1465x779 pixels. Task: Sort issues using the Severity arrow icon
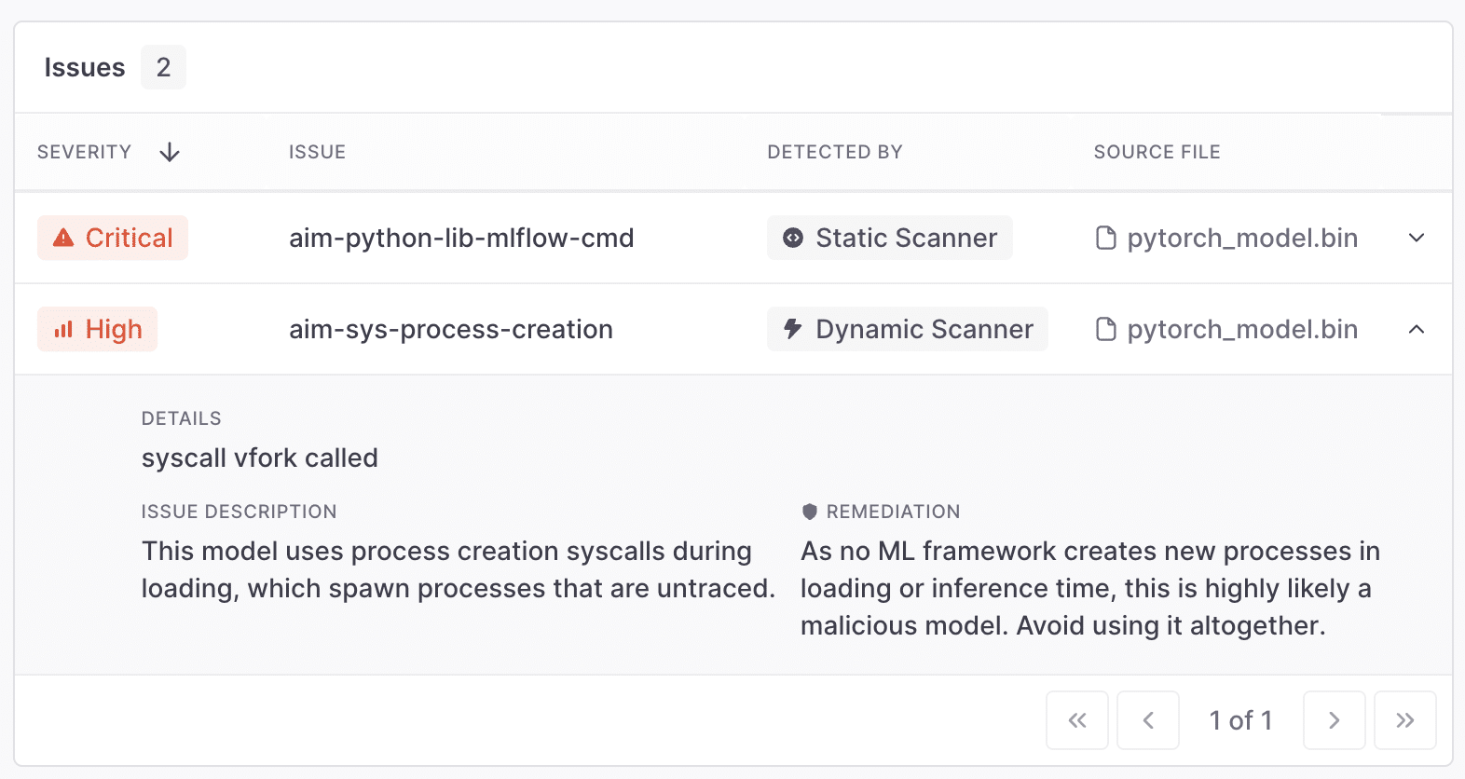pyautogui.click(x=170, y=152)
